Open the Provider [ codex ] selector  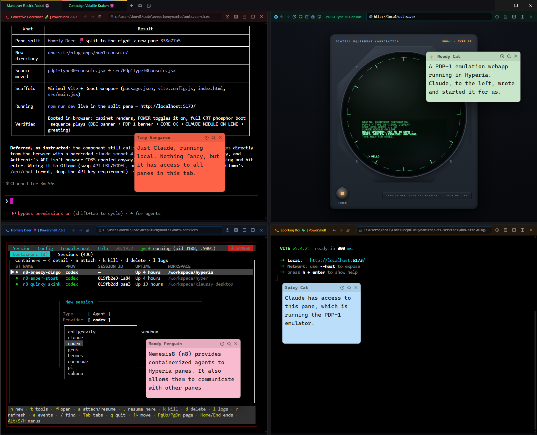[99, 320]
